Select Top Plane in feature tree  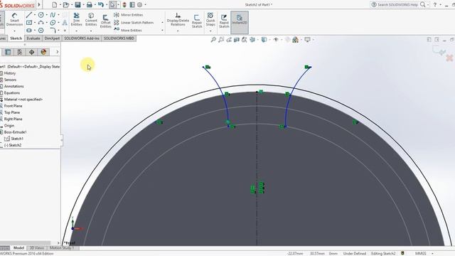click(x=12, y=112)
